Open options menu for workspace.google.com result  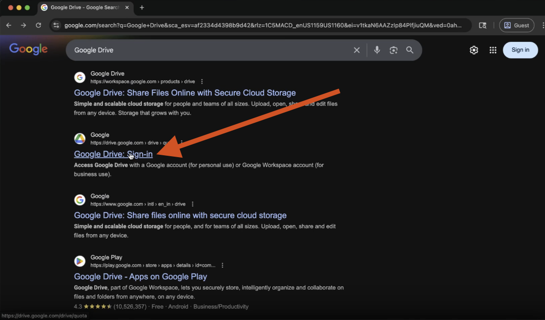click(202, 82)
